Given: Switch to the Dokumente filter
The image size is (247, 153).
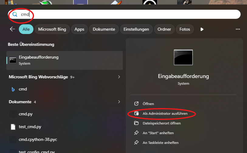Looking at the screenshot, I should coord(104,29).
